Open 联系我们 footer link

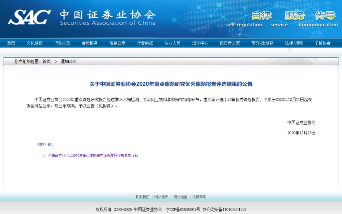coord(142,197)
